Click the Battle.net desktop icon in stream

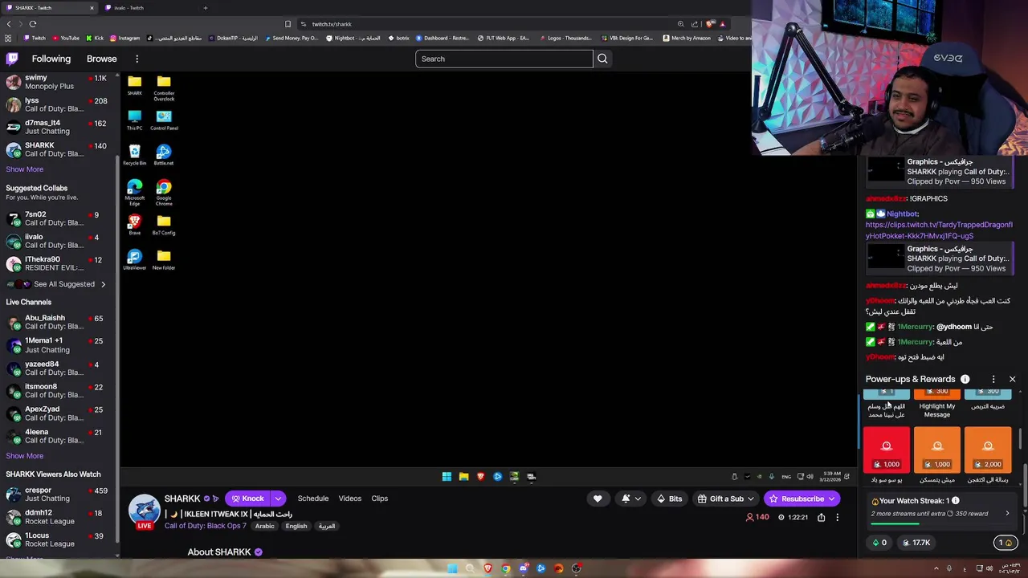(x=164, y=155)
